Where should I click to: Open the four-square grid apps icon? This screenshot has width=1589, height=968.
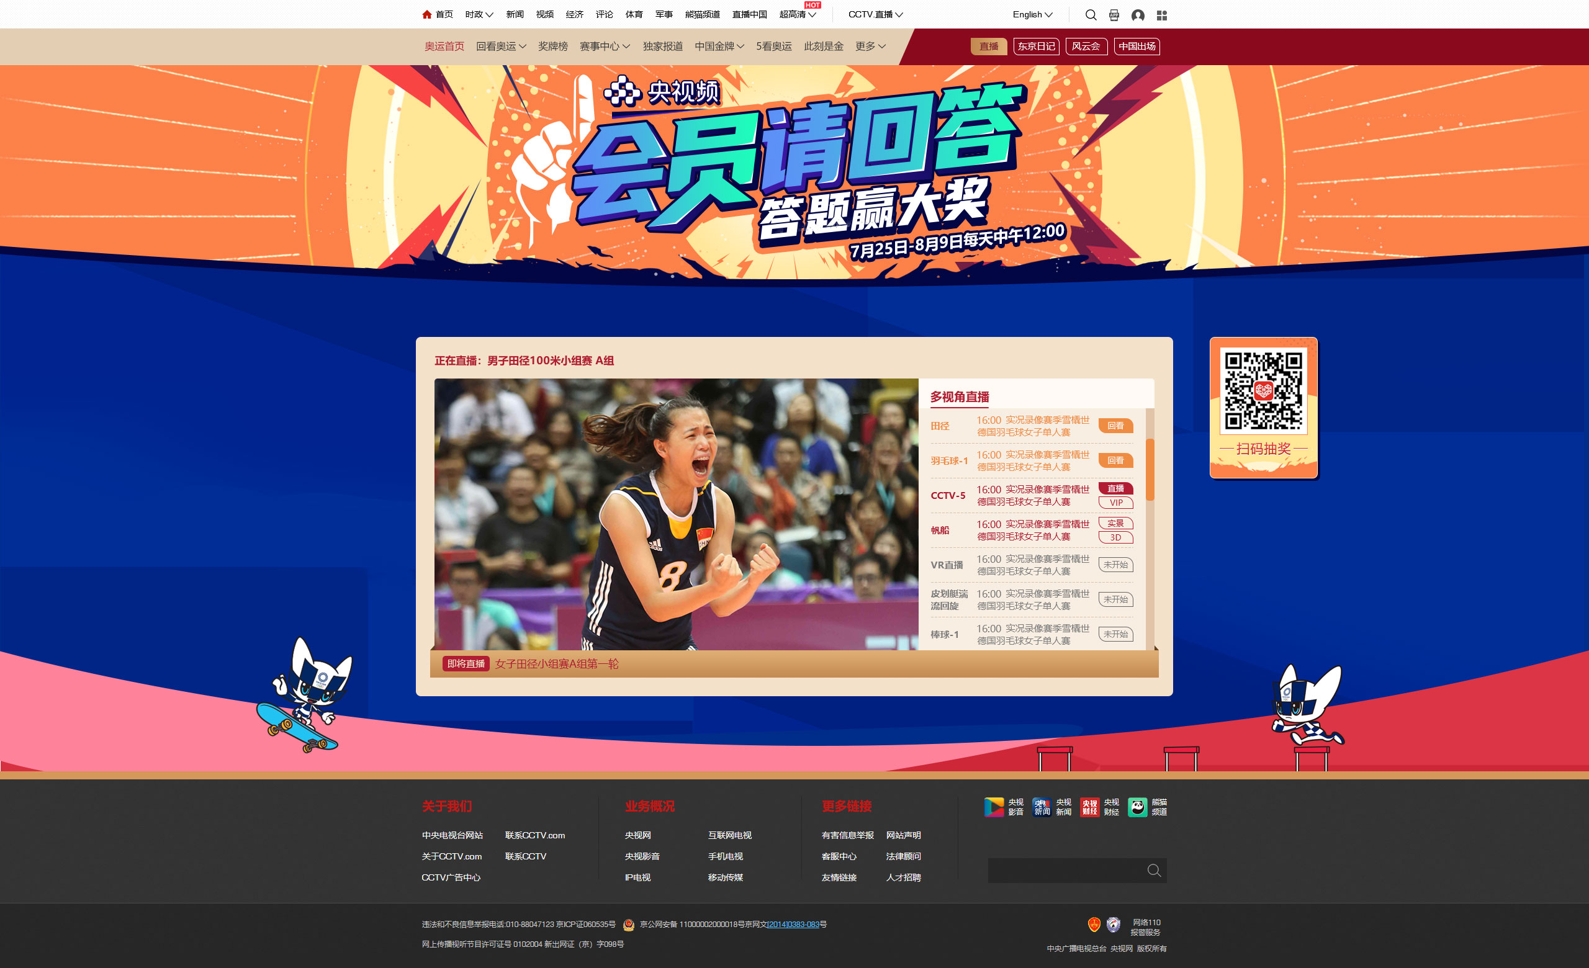[x=1161, y=15]
